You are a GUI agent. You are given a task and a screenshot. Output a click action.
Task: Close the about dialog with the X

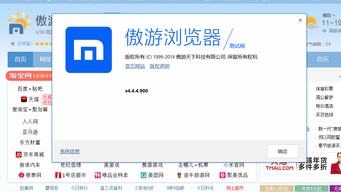[300, 20]
